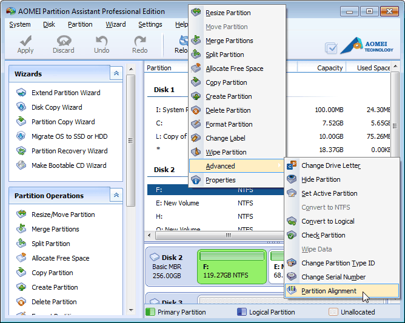Choose Change Serial Number entry
Viewport: 405px width, 323px height.
pos(341,277)
